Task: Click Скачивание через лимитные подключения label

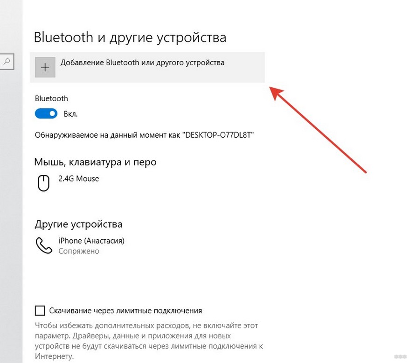Action: [x=125, y=311]
